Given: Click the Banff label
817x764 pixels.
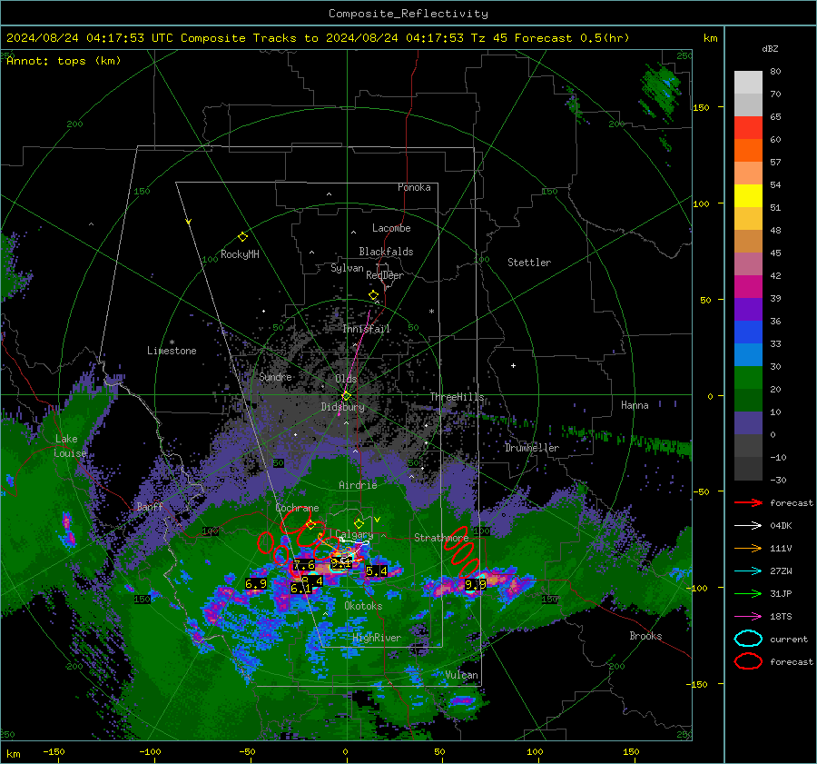Looking at the screenshot, I should [x=150, y=507].
